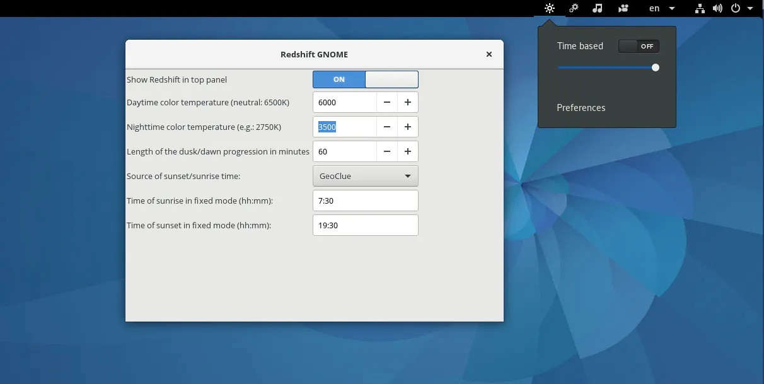This screenshot has width=764, height=384.
Task: Click the Redshift sun icon in top panel
Action: tap(550, 8)
